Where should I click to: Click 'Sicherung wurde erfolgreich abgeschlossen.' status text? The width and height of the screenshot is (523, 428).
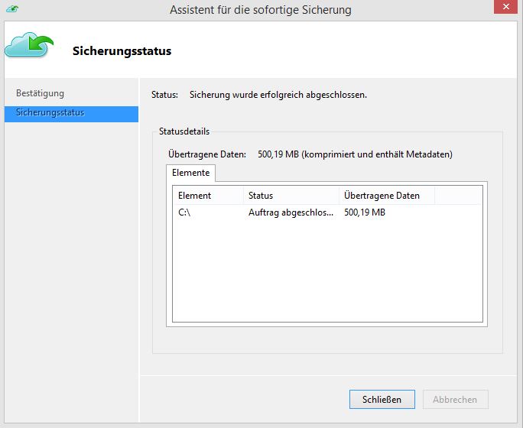[278, 95]
